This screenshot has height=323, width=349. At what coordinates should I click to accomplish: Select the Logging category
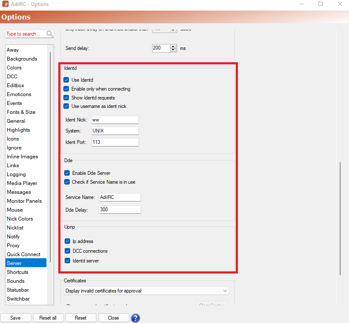tap(16, 174)
